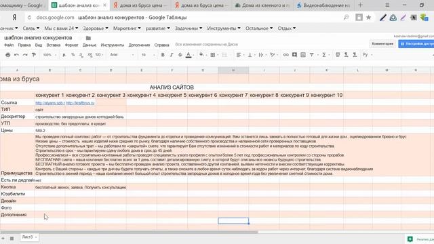
Task: Select column H header
Action: [x=233, y=70]
